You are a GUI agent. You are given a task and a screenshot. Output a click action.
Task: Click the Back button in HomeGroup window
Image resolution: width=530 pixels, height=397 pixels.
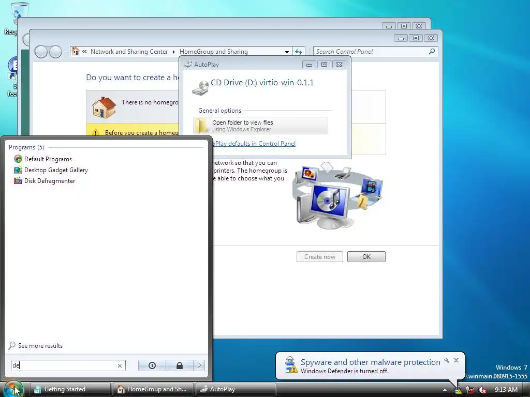click(41, 52)
